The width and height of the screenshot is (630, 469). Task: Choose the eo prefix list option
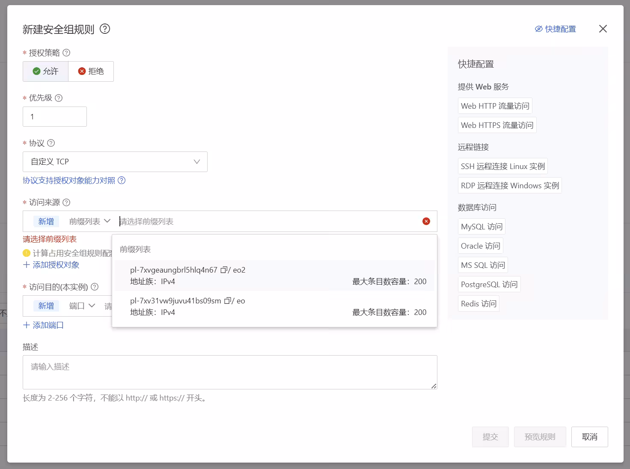pos(274,307)
